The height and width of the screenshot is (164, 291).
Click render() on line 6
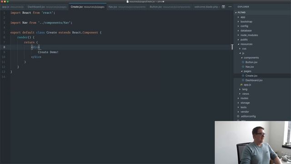coord(24,37)
